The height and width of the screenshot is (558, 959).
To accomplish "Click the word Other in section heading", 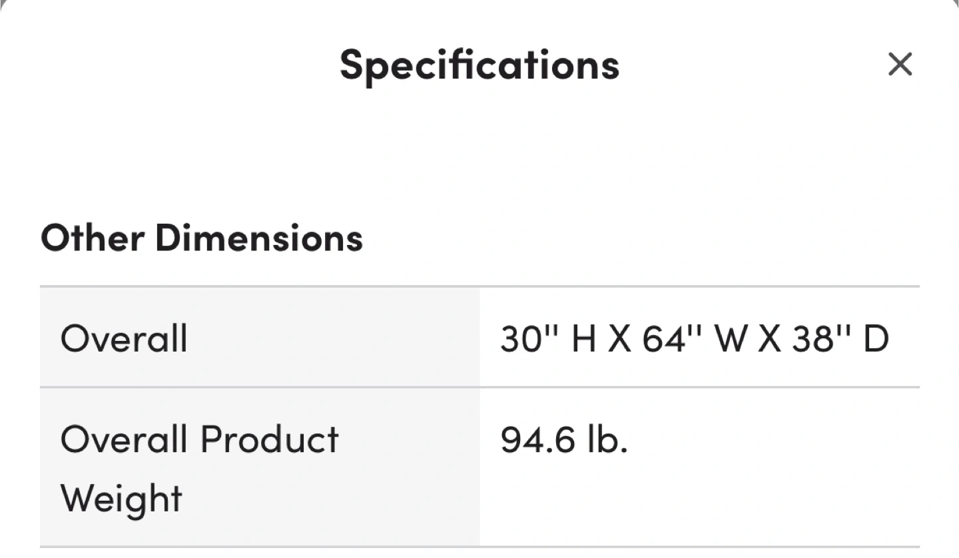I will [x=92, y=238].
